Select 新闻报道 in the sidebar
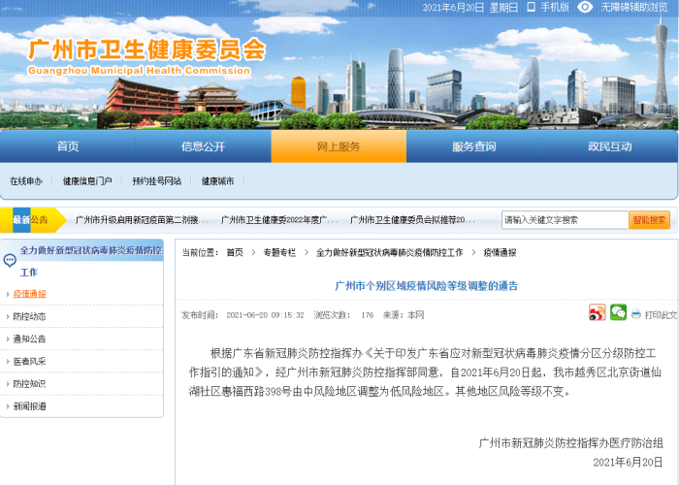This screenshot has width=679, height=485. click(29, 406)
